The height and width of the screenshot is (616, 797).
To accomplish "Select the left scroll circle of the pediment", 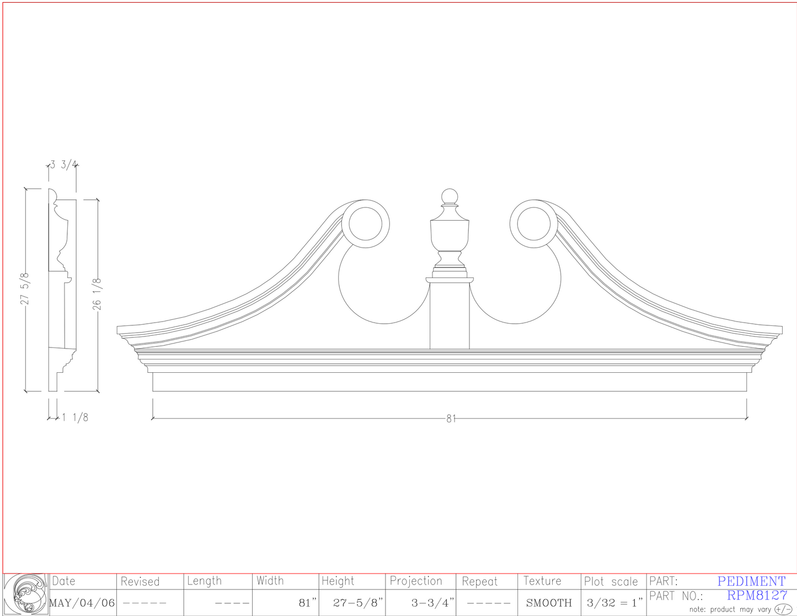I will (365, 224).
